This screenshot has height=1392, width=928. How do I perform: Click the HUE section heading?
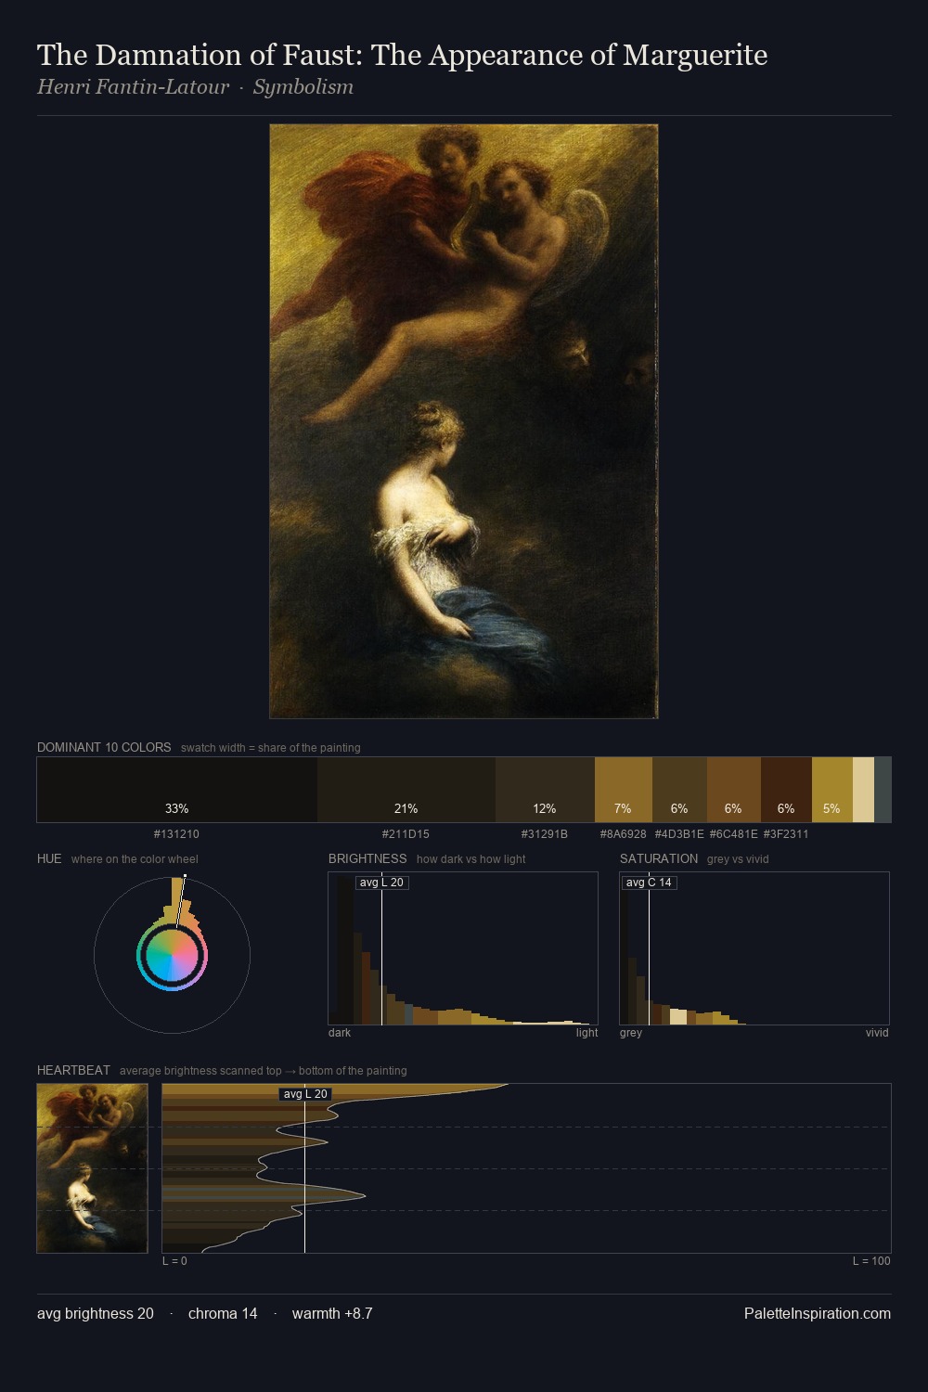click(x=49, y=858)
